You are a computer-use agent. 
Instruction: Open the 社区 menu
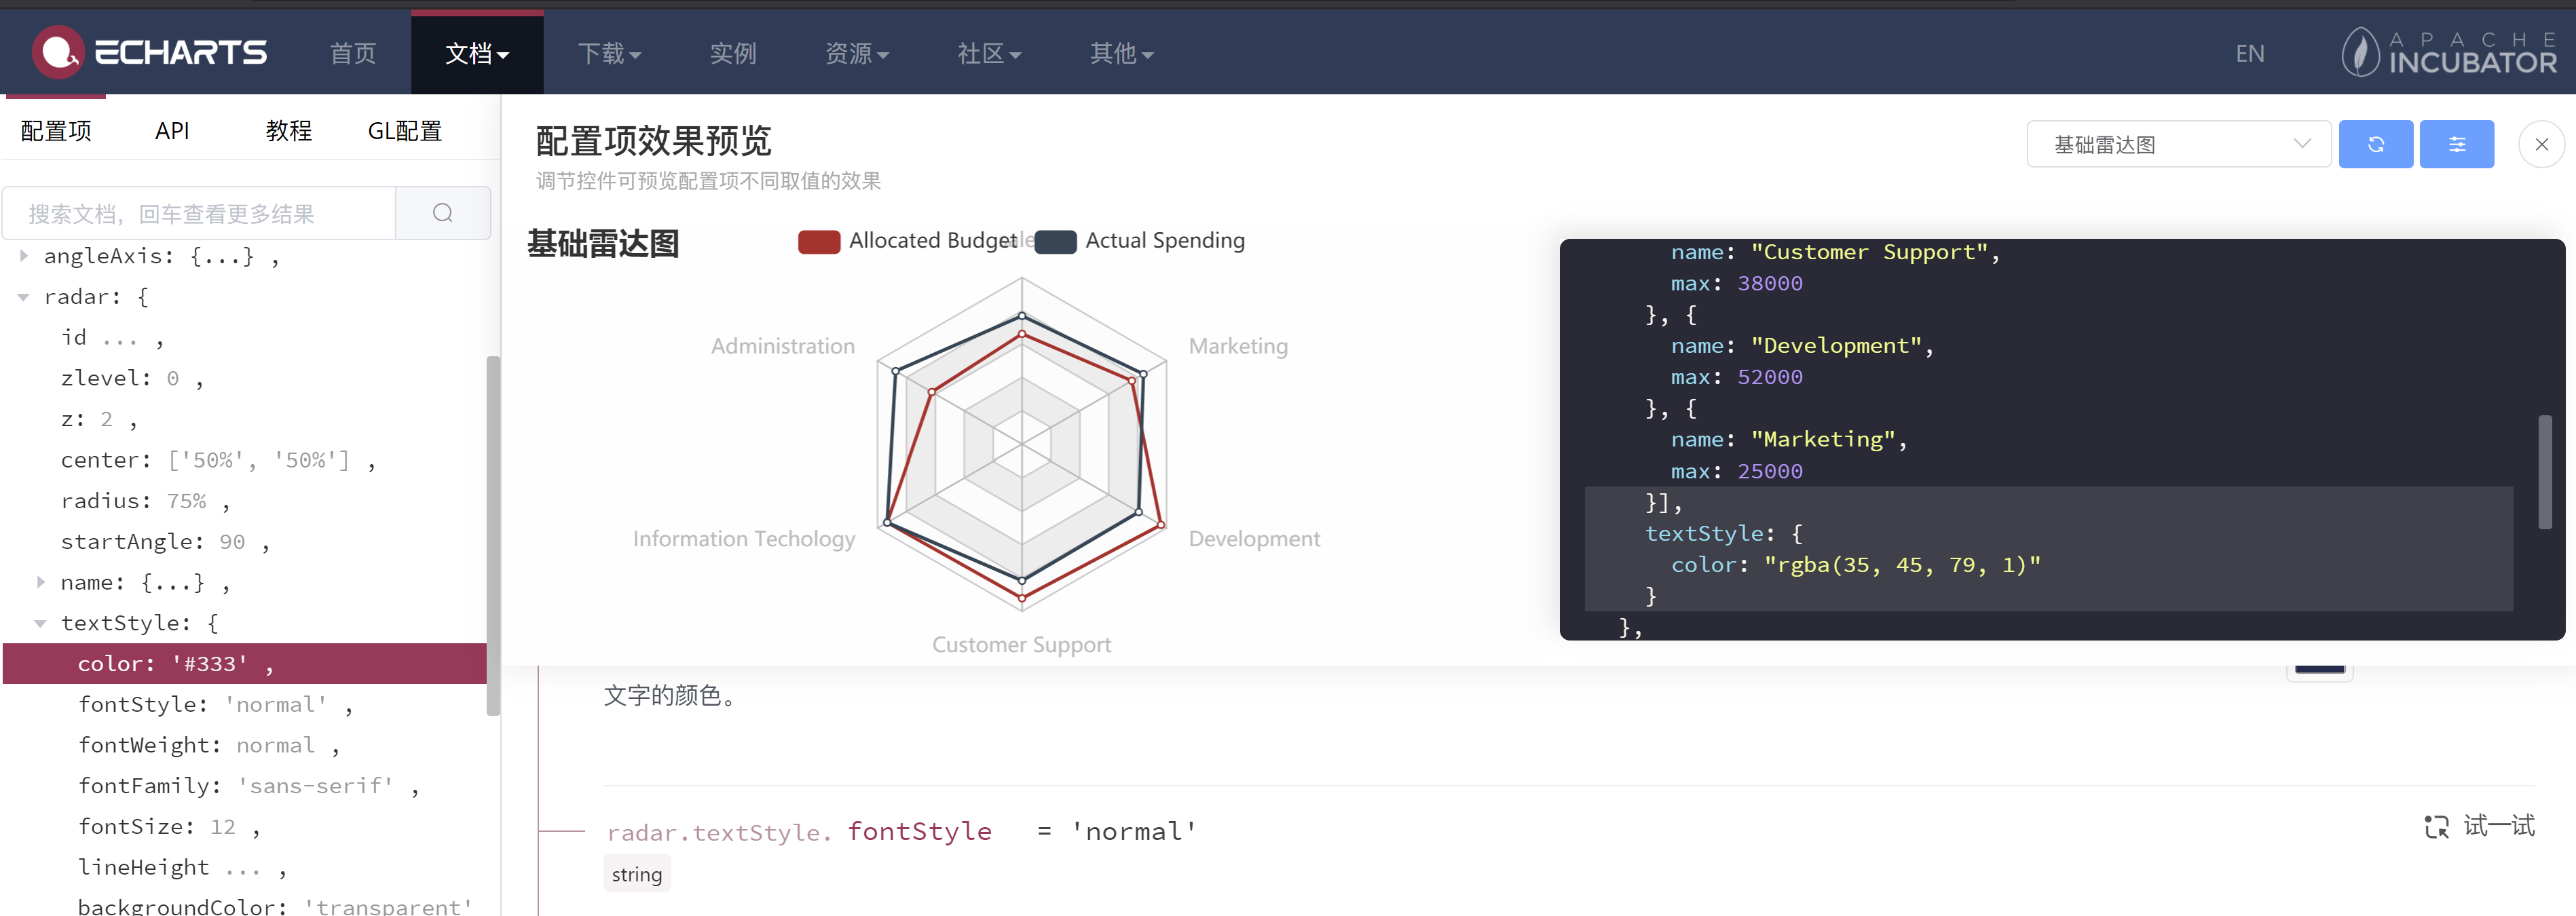pyautogui.click(x=988, y=54)
